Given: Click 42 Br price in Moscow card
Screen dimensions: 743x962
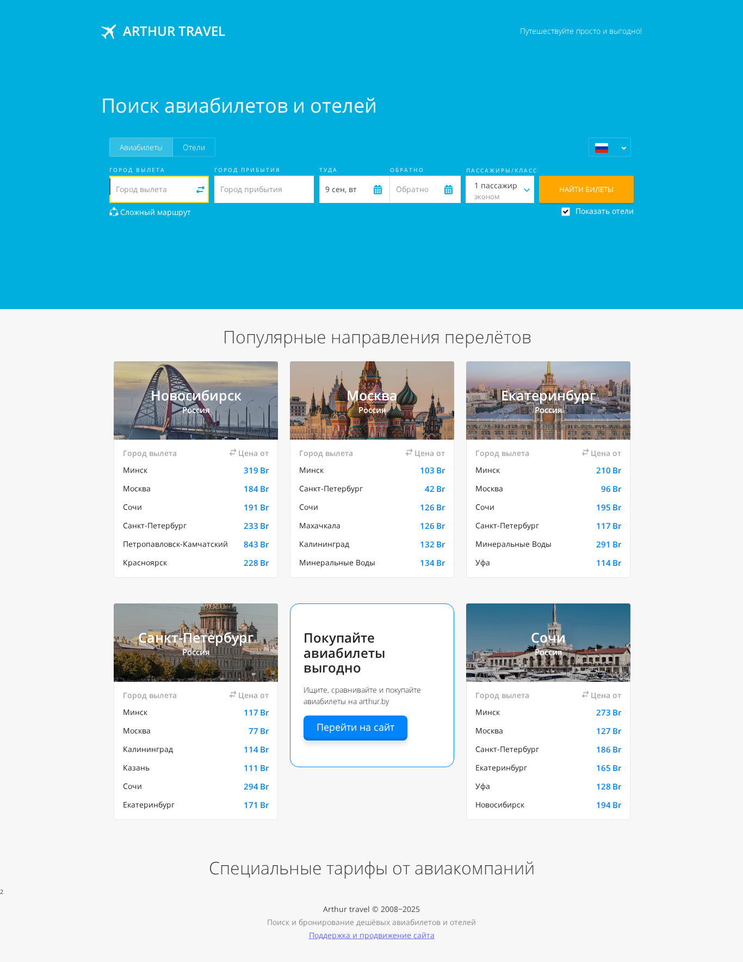Looking at the screenshot, I should point(435,489).
